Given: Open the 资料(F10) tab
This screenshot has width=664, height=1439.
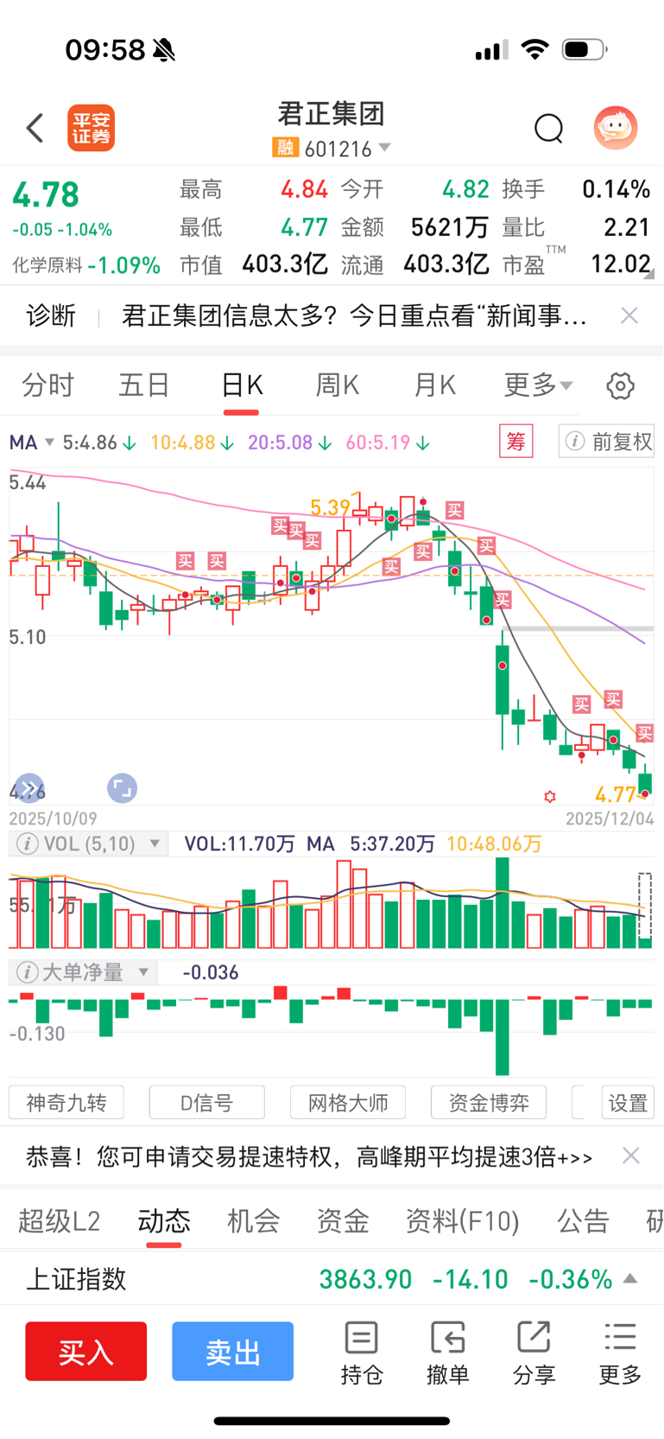Looking at the screenshot, I should coord(463,1220).
